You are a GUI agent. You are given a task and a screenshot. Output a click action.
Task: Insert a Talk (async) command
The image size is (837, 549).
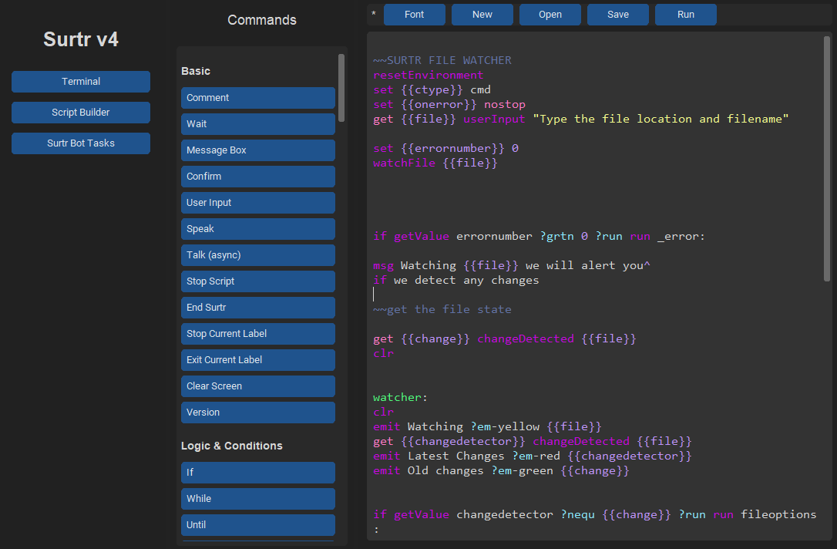[257, 255]
